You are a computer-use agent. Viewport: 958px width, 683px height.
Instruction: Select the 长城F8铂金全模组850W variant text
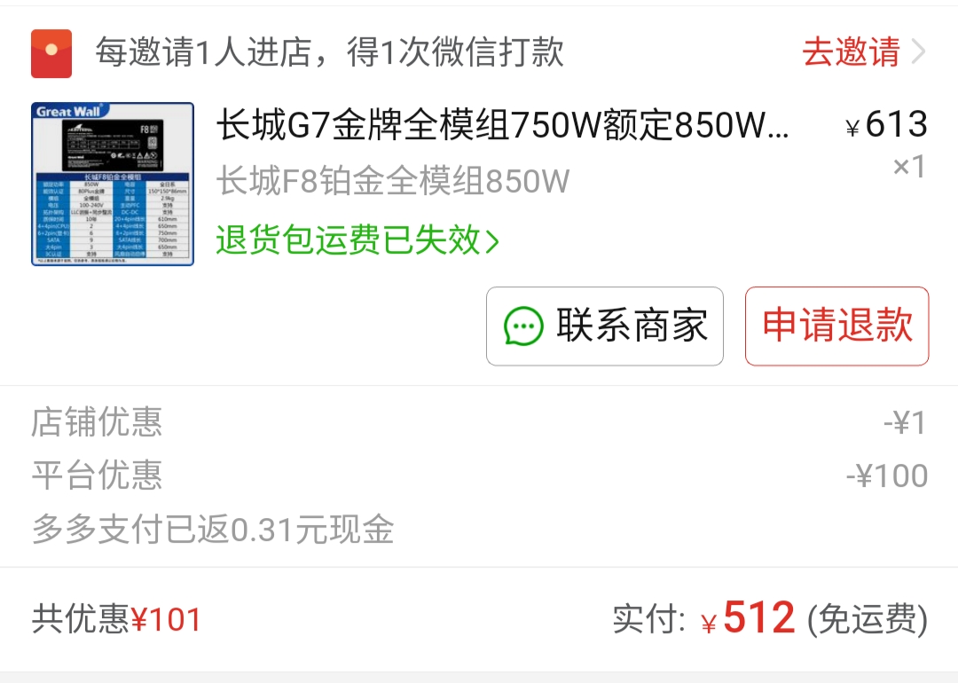(x=393, y=181)
